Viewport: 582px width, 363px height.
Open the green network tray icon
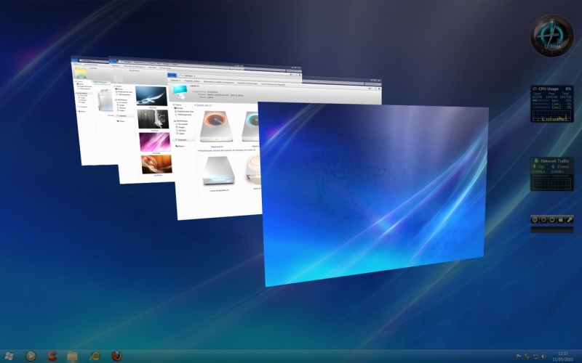(x=527, y=356)
